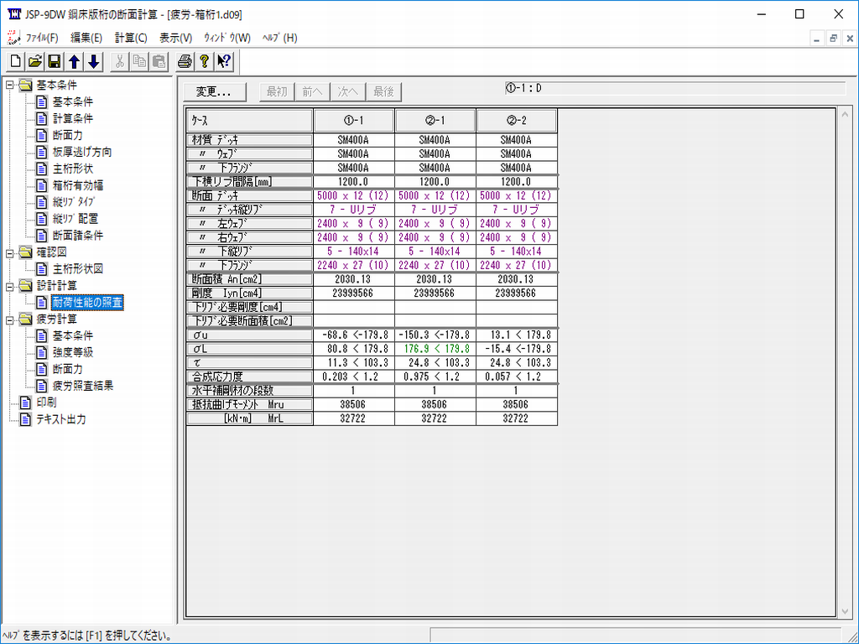
Task: Select the 主桁形状図 tree item
Action: (77, 269)
